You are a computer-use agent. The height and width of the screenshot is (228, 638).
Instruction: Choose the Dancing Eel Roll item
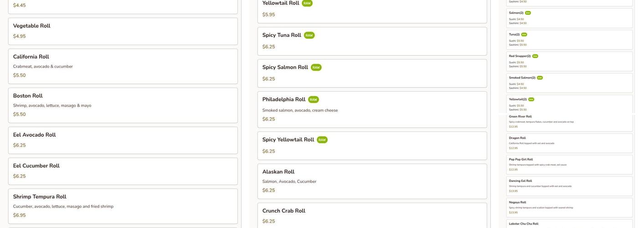[x=569, y=186]
